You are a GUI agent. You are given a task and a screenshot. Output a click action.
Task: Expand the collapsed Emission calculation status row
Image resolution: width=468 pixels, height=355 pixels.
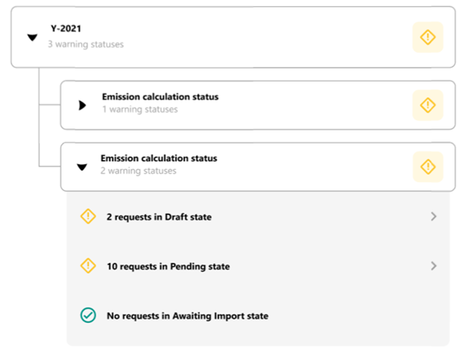point(82,105)
